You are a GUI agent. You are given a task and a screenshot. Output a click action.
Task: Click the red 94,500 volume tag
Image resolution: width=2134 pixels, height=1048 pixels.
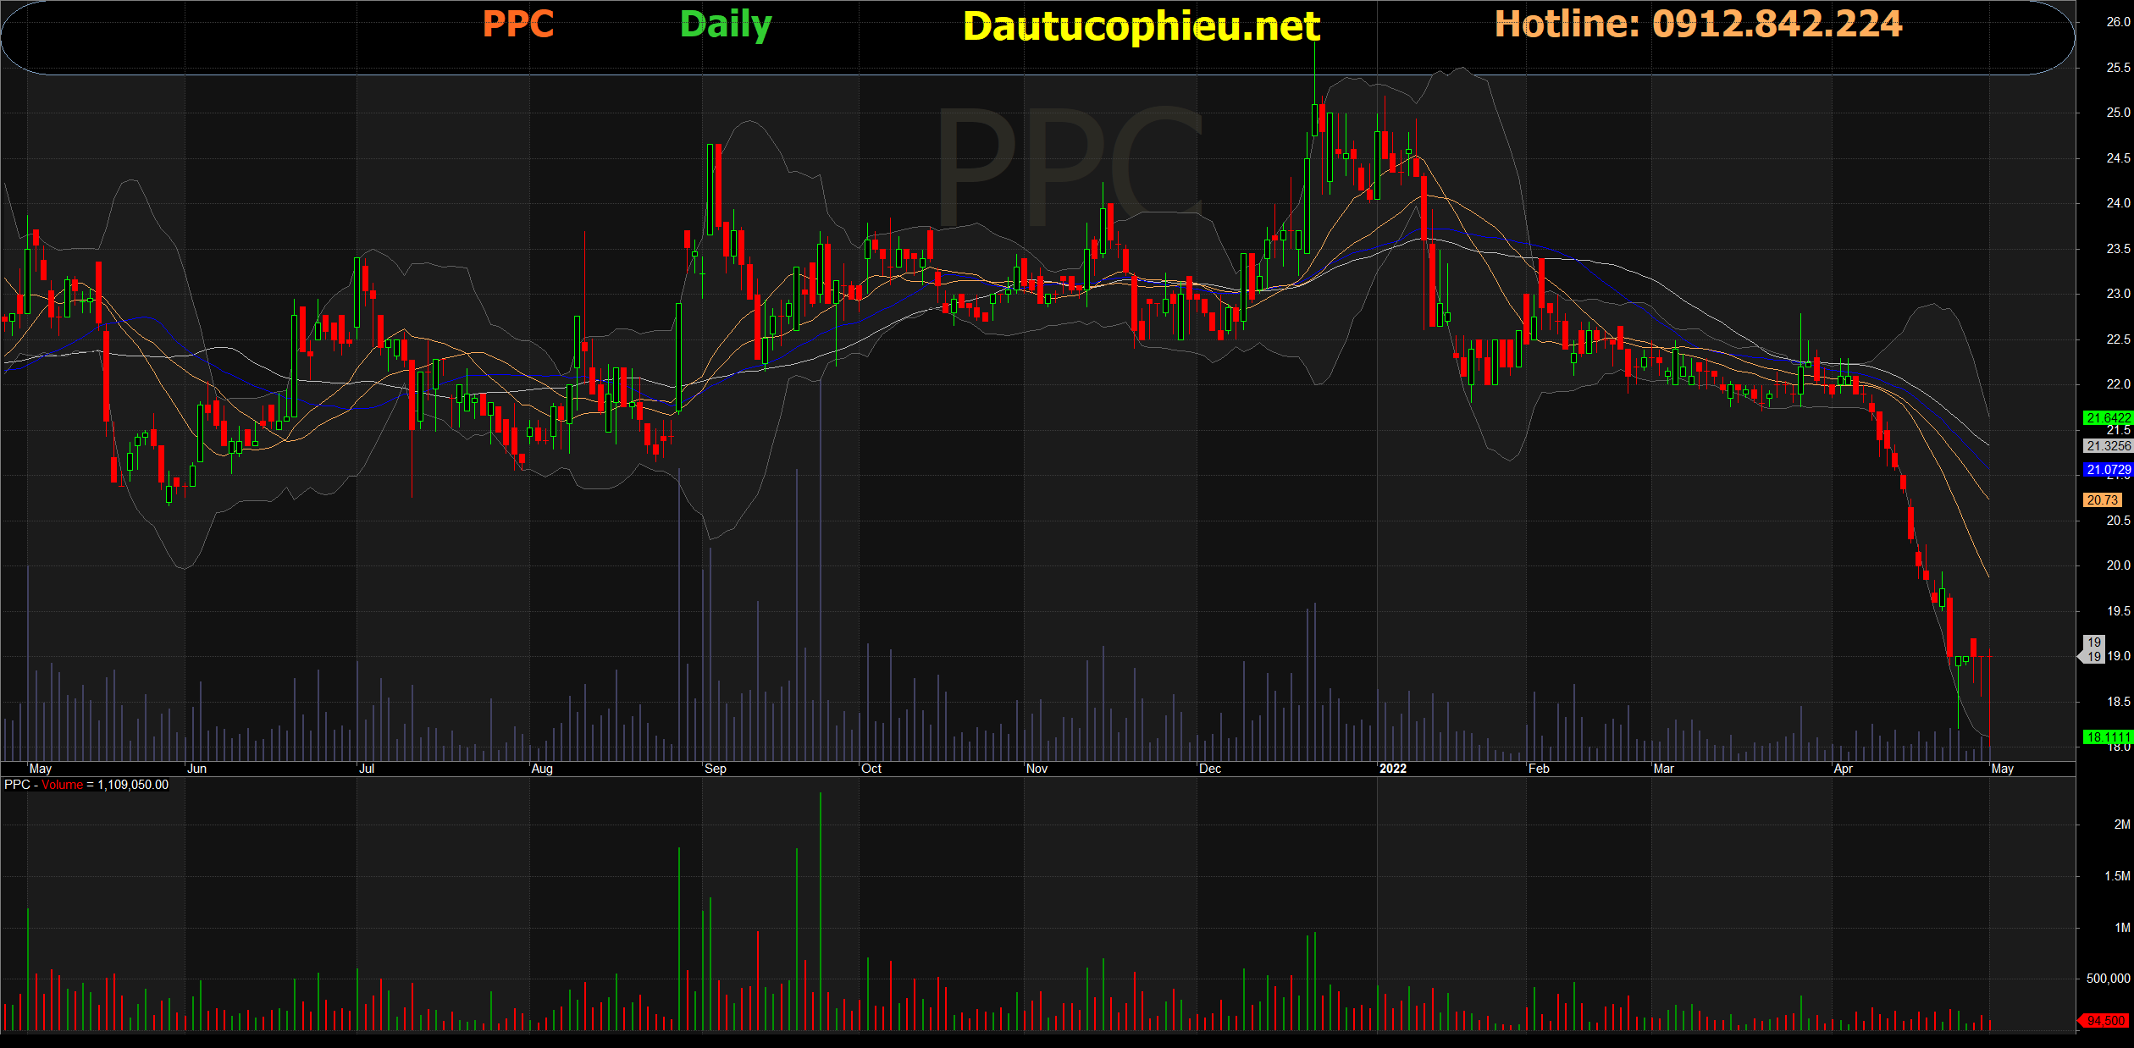coord(2105,1021)
